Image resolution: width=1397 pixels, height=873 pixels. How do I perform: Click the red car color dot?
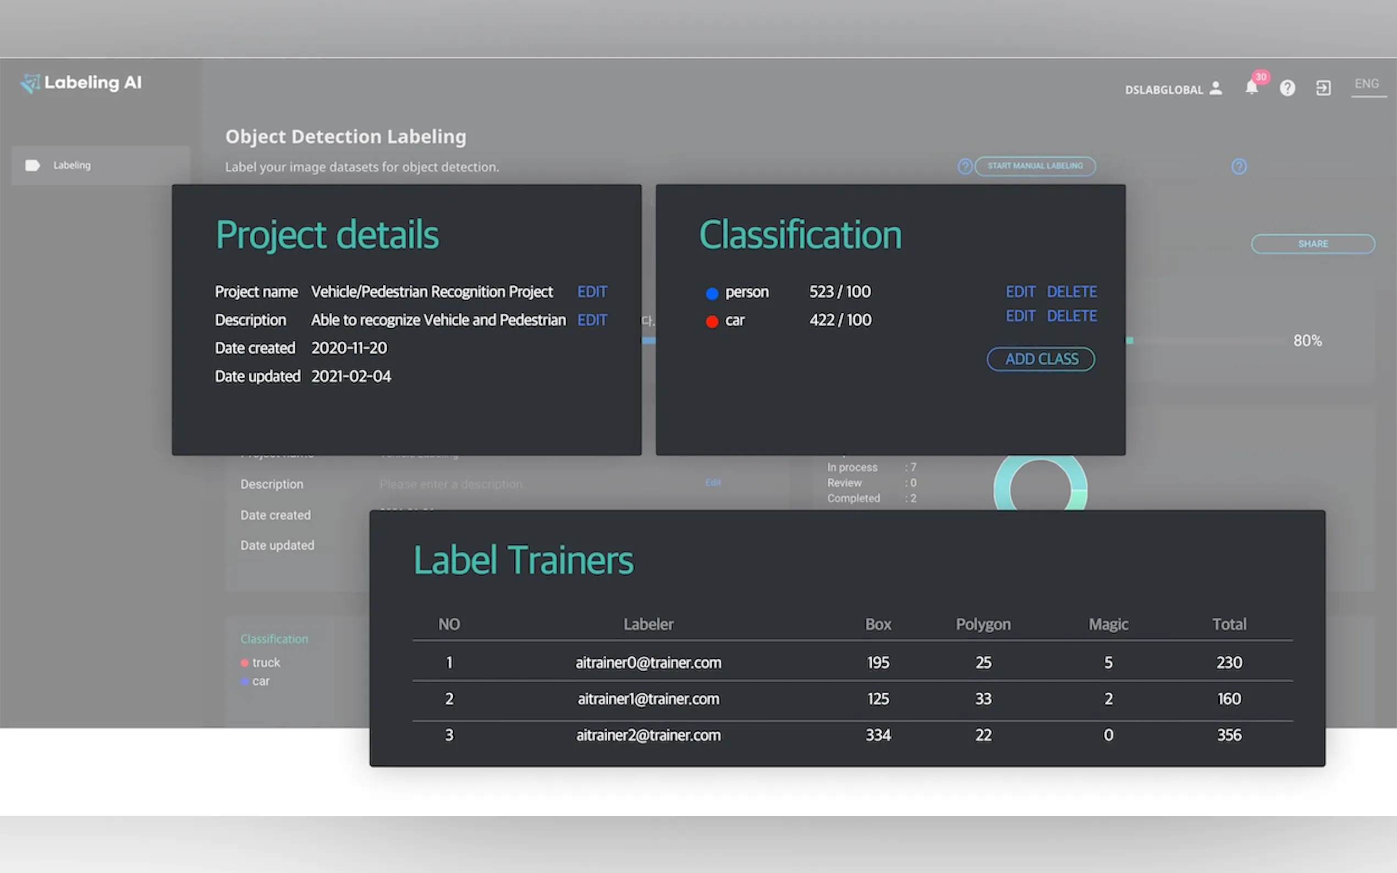(x=712, y=322)
